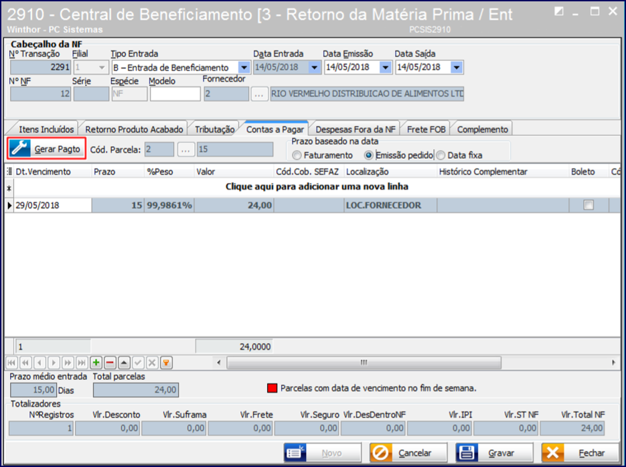
Task: Open Fornecedor lookup ellipsis button
Action: coord(259,94)
